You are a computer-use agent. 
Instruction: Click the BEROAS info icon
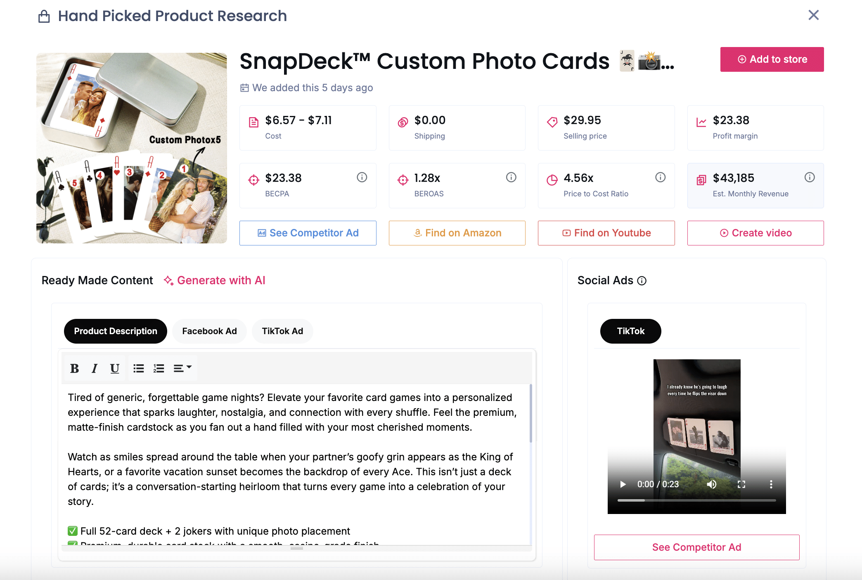click(x=511, y=177)
